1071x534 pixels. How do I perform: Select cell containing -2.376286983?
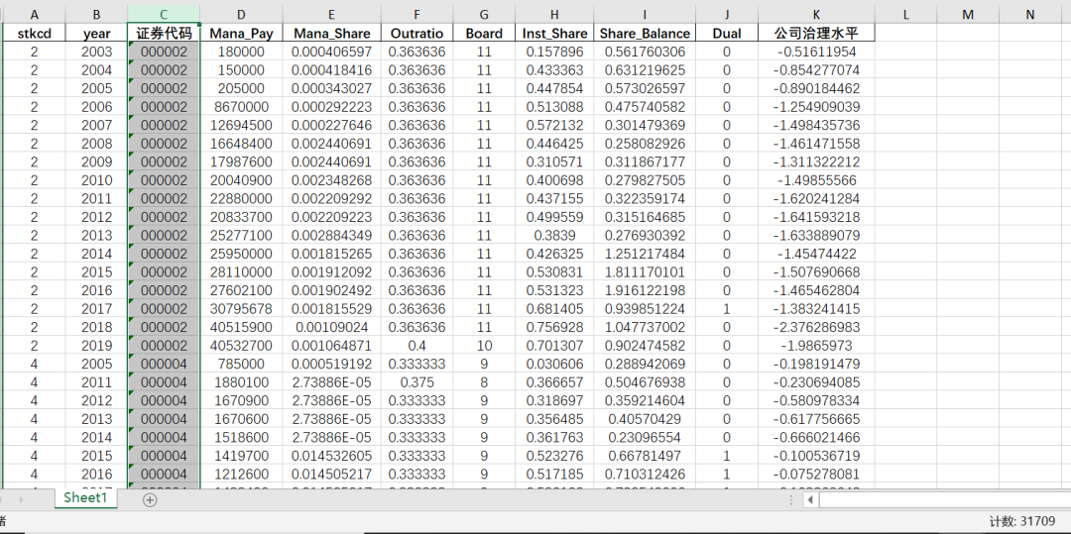tap(816, 327)
